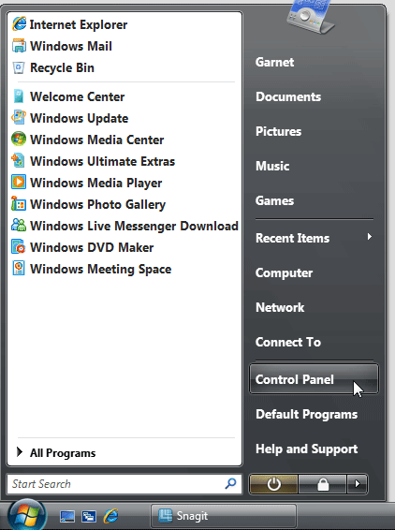Viewport: 395px width, 530px height.
Task: Expand the Recent Items submenu arrow
Action: tap(370, 237)
